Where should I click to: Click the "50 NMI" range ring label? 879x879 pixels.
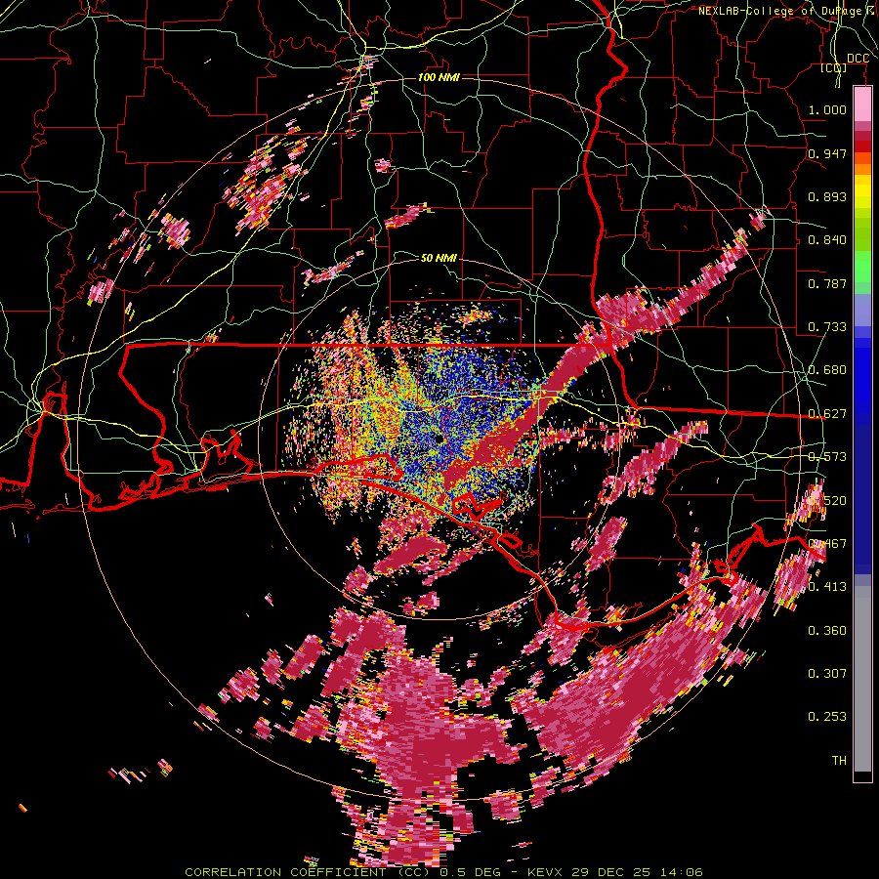(x=439, y=259)
